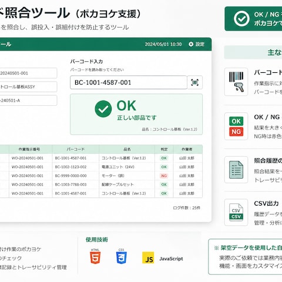This screenshot has width=282, height=282.
Task: Click the field ending with 240501-A
Action: (28, 100)
